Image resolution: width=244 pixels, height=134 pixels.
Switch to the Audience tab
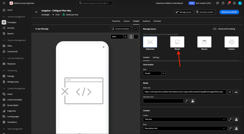click(x=146, y=21)
